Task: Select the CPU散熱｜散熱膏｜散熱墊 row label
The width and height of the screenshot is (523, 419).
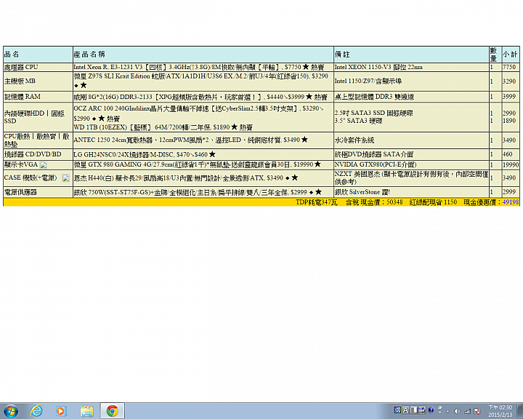Action: click(37, 140)
